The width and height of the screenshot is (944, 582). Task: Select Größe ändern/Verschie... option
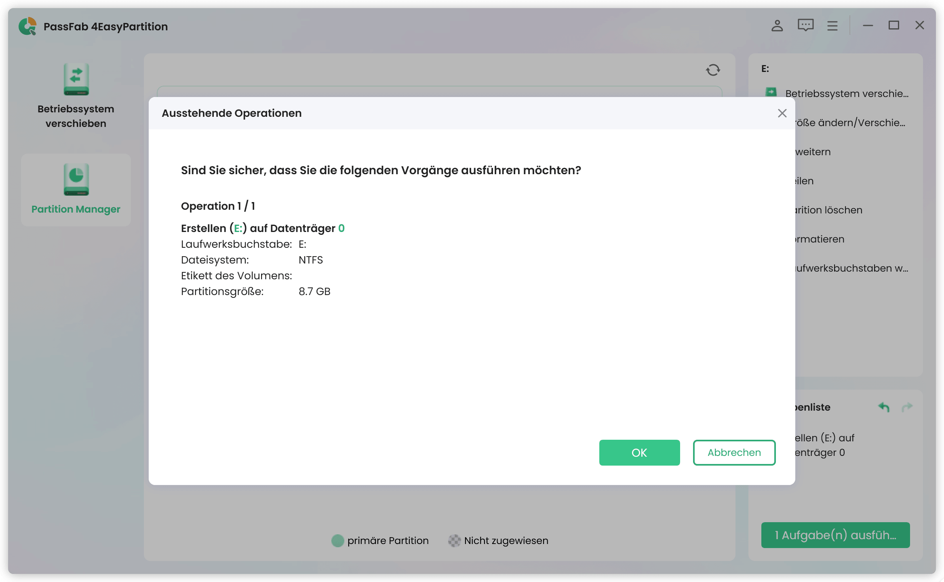849,122
